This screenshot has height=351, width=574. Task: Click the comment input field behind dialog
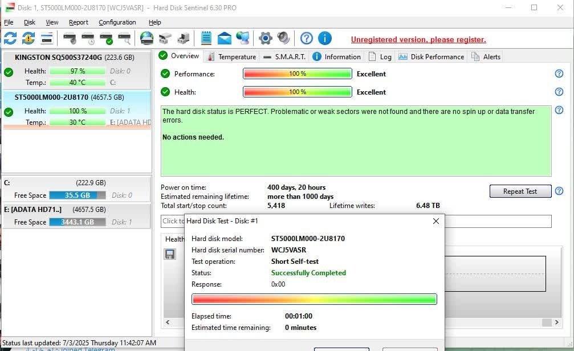coord(356,221)
